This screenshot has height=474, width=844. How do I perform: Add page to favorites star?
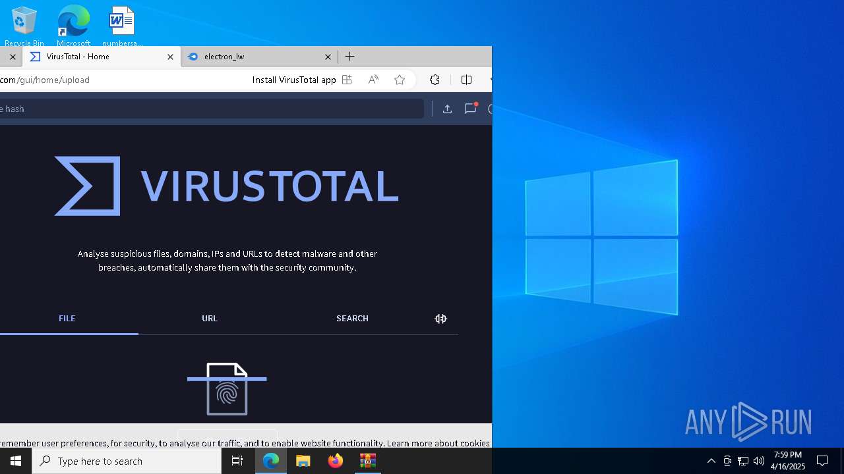400,80
